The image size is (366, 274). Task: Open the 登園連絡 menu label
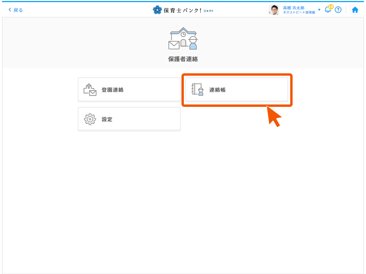113,90
